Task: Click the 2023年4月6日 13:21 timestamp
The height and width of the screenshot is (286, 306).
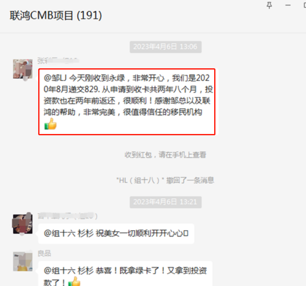Action: 166,202
